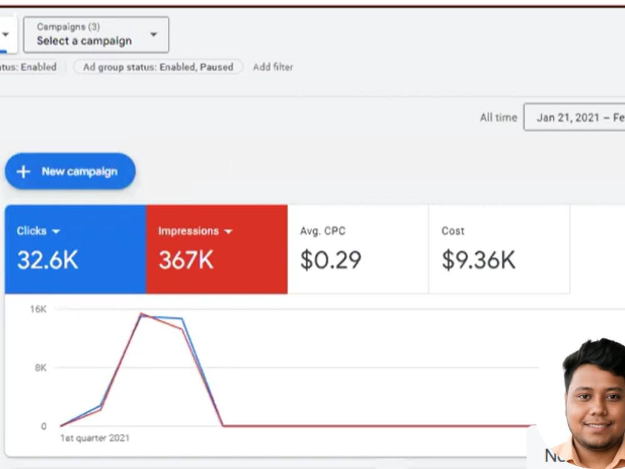Click the 16K axis label on chart
625x469 pixels.
pos(38,309)
